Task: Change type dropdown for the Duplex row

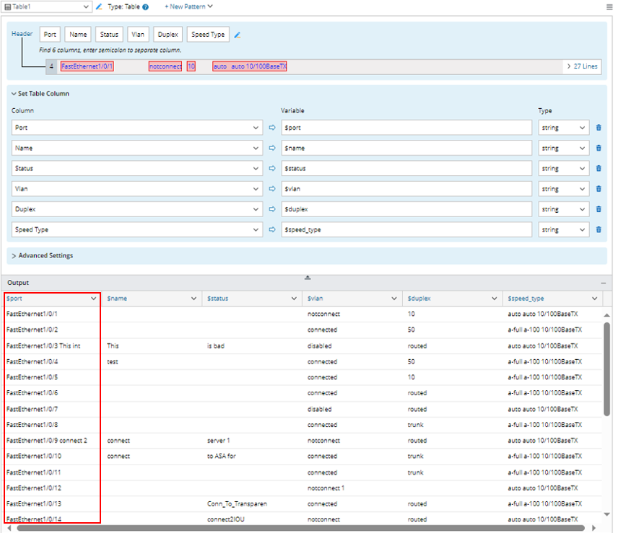Action: click(564, 209)
